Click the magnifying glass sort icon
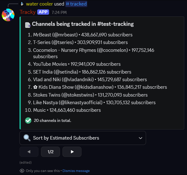Screen dimensions: 187x175 27,138
